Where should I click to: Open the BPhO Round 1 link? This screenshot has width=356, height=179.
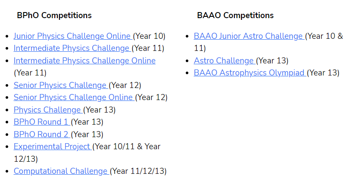pyautogui.click(x=41, y=122)
